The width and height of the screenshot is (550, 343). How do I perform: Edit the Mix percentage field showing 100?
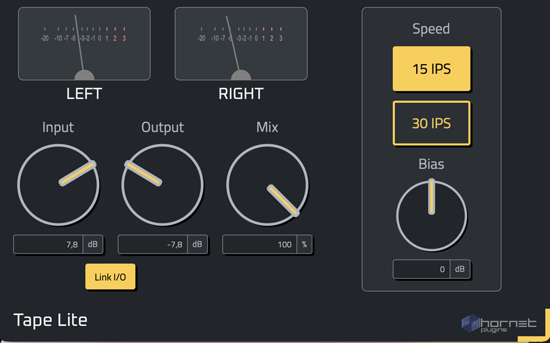[260, 244]
